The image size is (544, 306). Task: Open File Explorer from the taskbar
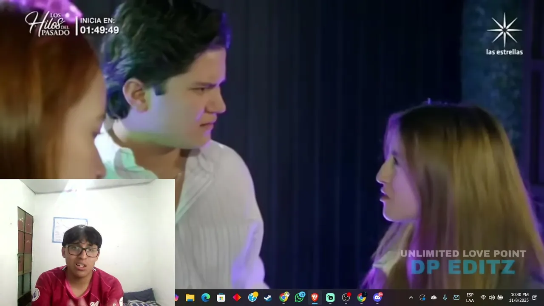(x=190, y=297)
